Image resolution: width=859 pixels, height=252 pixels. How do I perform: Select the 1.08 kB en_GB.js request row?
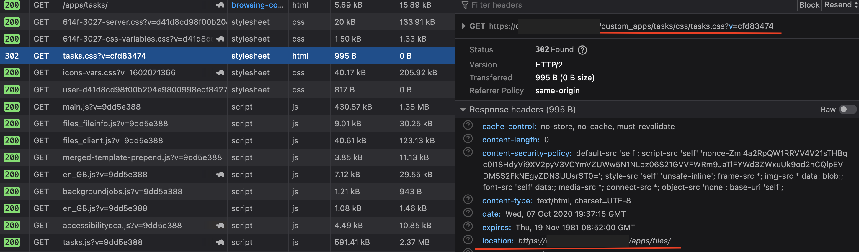coord(227,208)
